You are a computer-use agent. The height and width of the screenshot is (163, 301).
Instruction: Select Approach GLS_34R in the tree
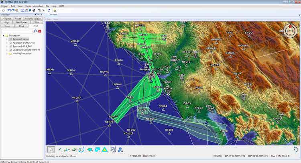(x=22, y=47)
